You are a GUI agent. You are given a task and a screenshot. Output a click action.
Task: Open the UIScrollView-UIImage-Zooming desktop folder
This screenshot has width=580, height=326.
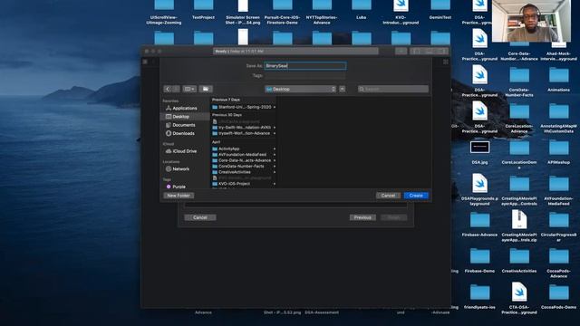click(164, 5)
